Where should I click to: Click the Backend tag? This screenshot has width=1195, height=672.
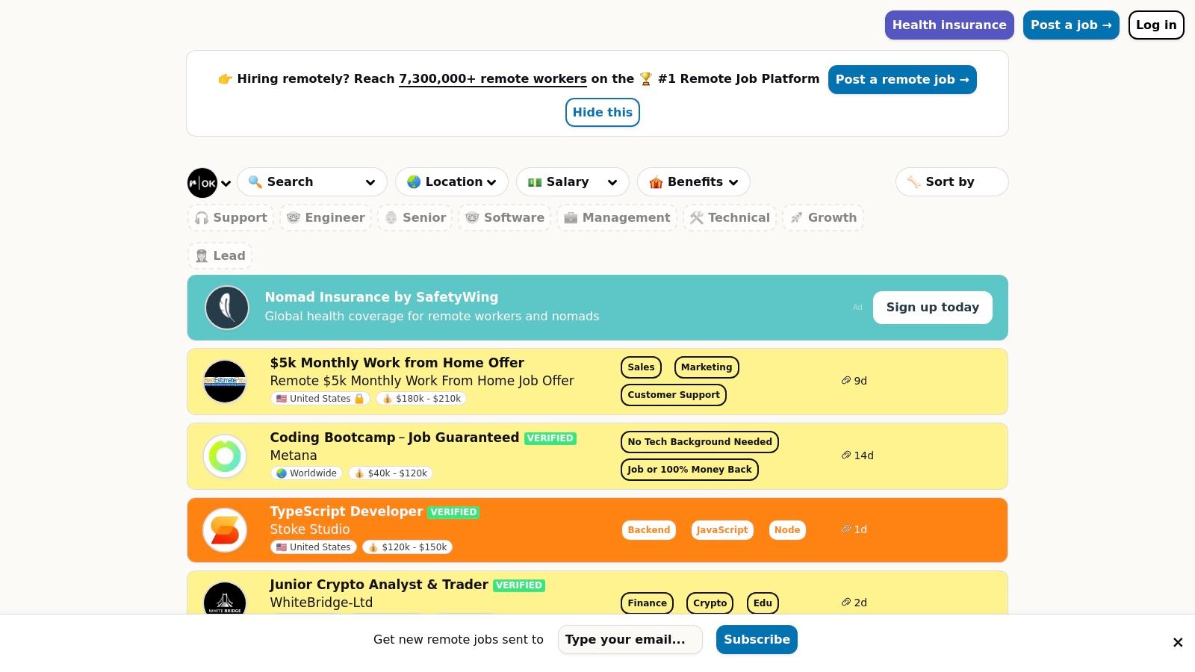[x=649, y=530]
